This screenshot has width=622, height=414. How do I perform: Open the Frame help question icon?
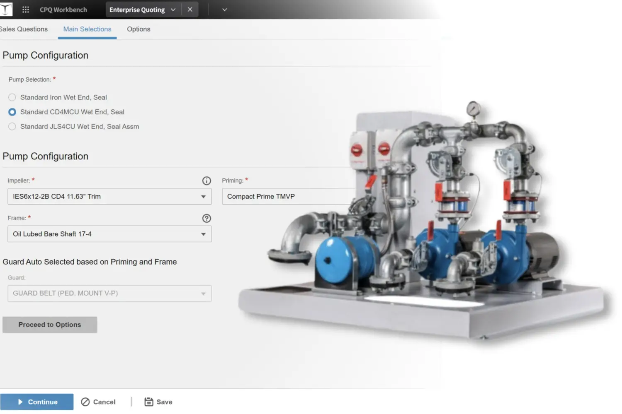tap(207, 218)
